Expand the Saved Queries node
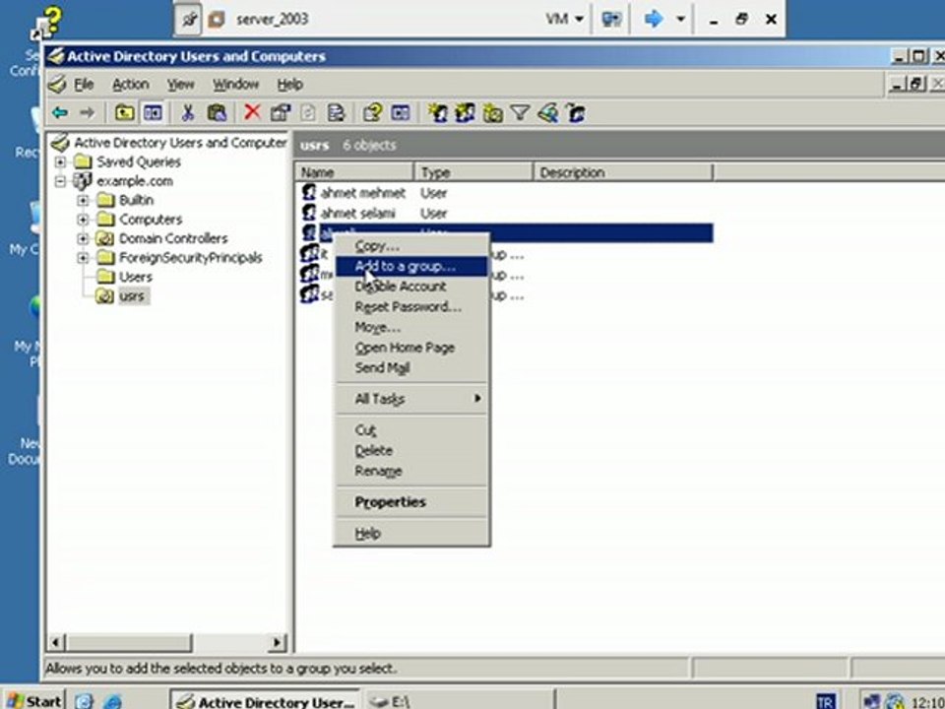This screenshot has height=709, width=945. pyautogui.click(x=60, y=161)
